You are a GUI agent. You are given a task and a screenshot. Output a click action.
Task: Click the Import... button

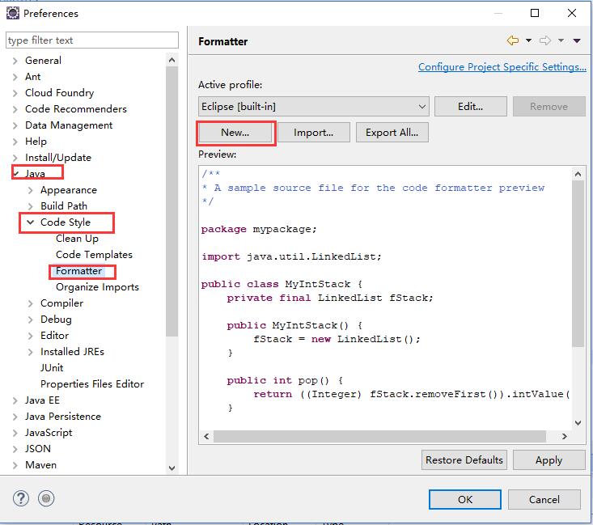click(314, 133)
